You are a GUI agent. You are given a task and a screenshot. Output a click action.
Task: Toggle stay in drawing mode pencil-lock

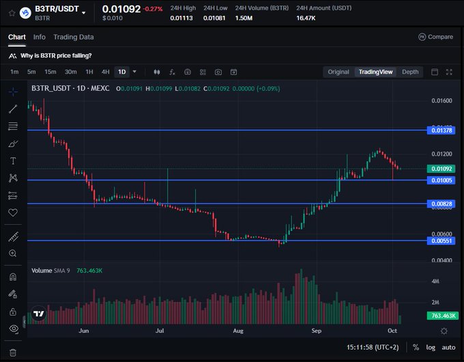pos(13,294)
